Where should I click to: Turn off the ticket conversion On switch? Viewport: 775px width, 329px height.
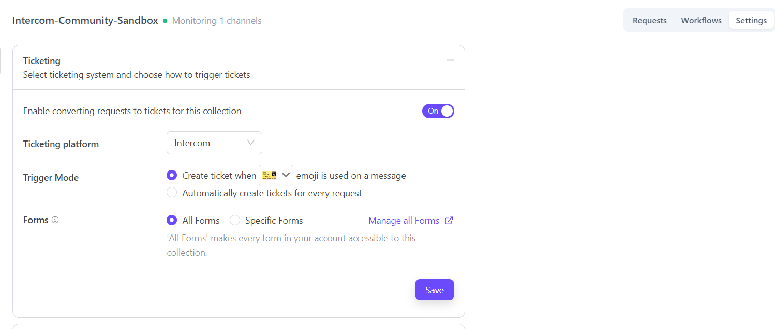pyautogui.click(x=438, y=111)
